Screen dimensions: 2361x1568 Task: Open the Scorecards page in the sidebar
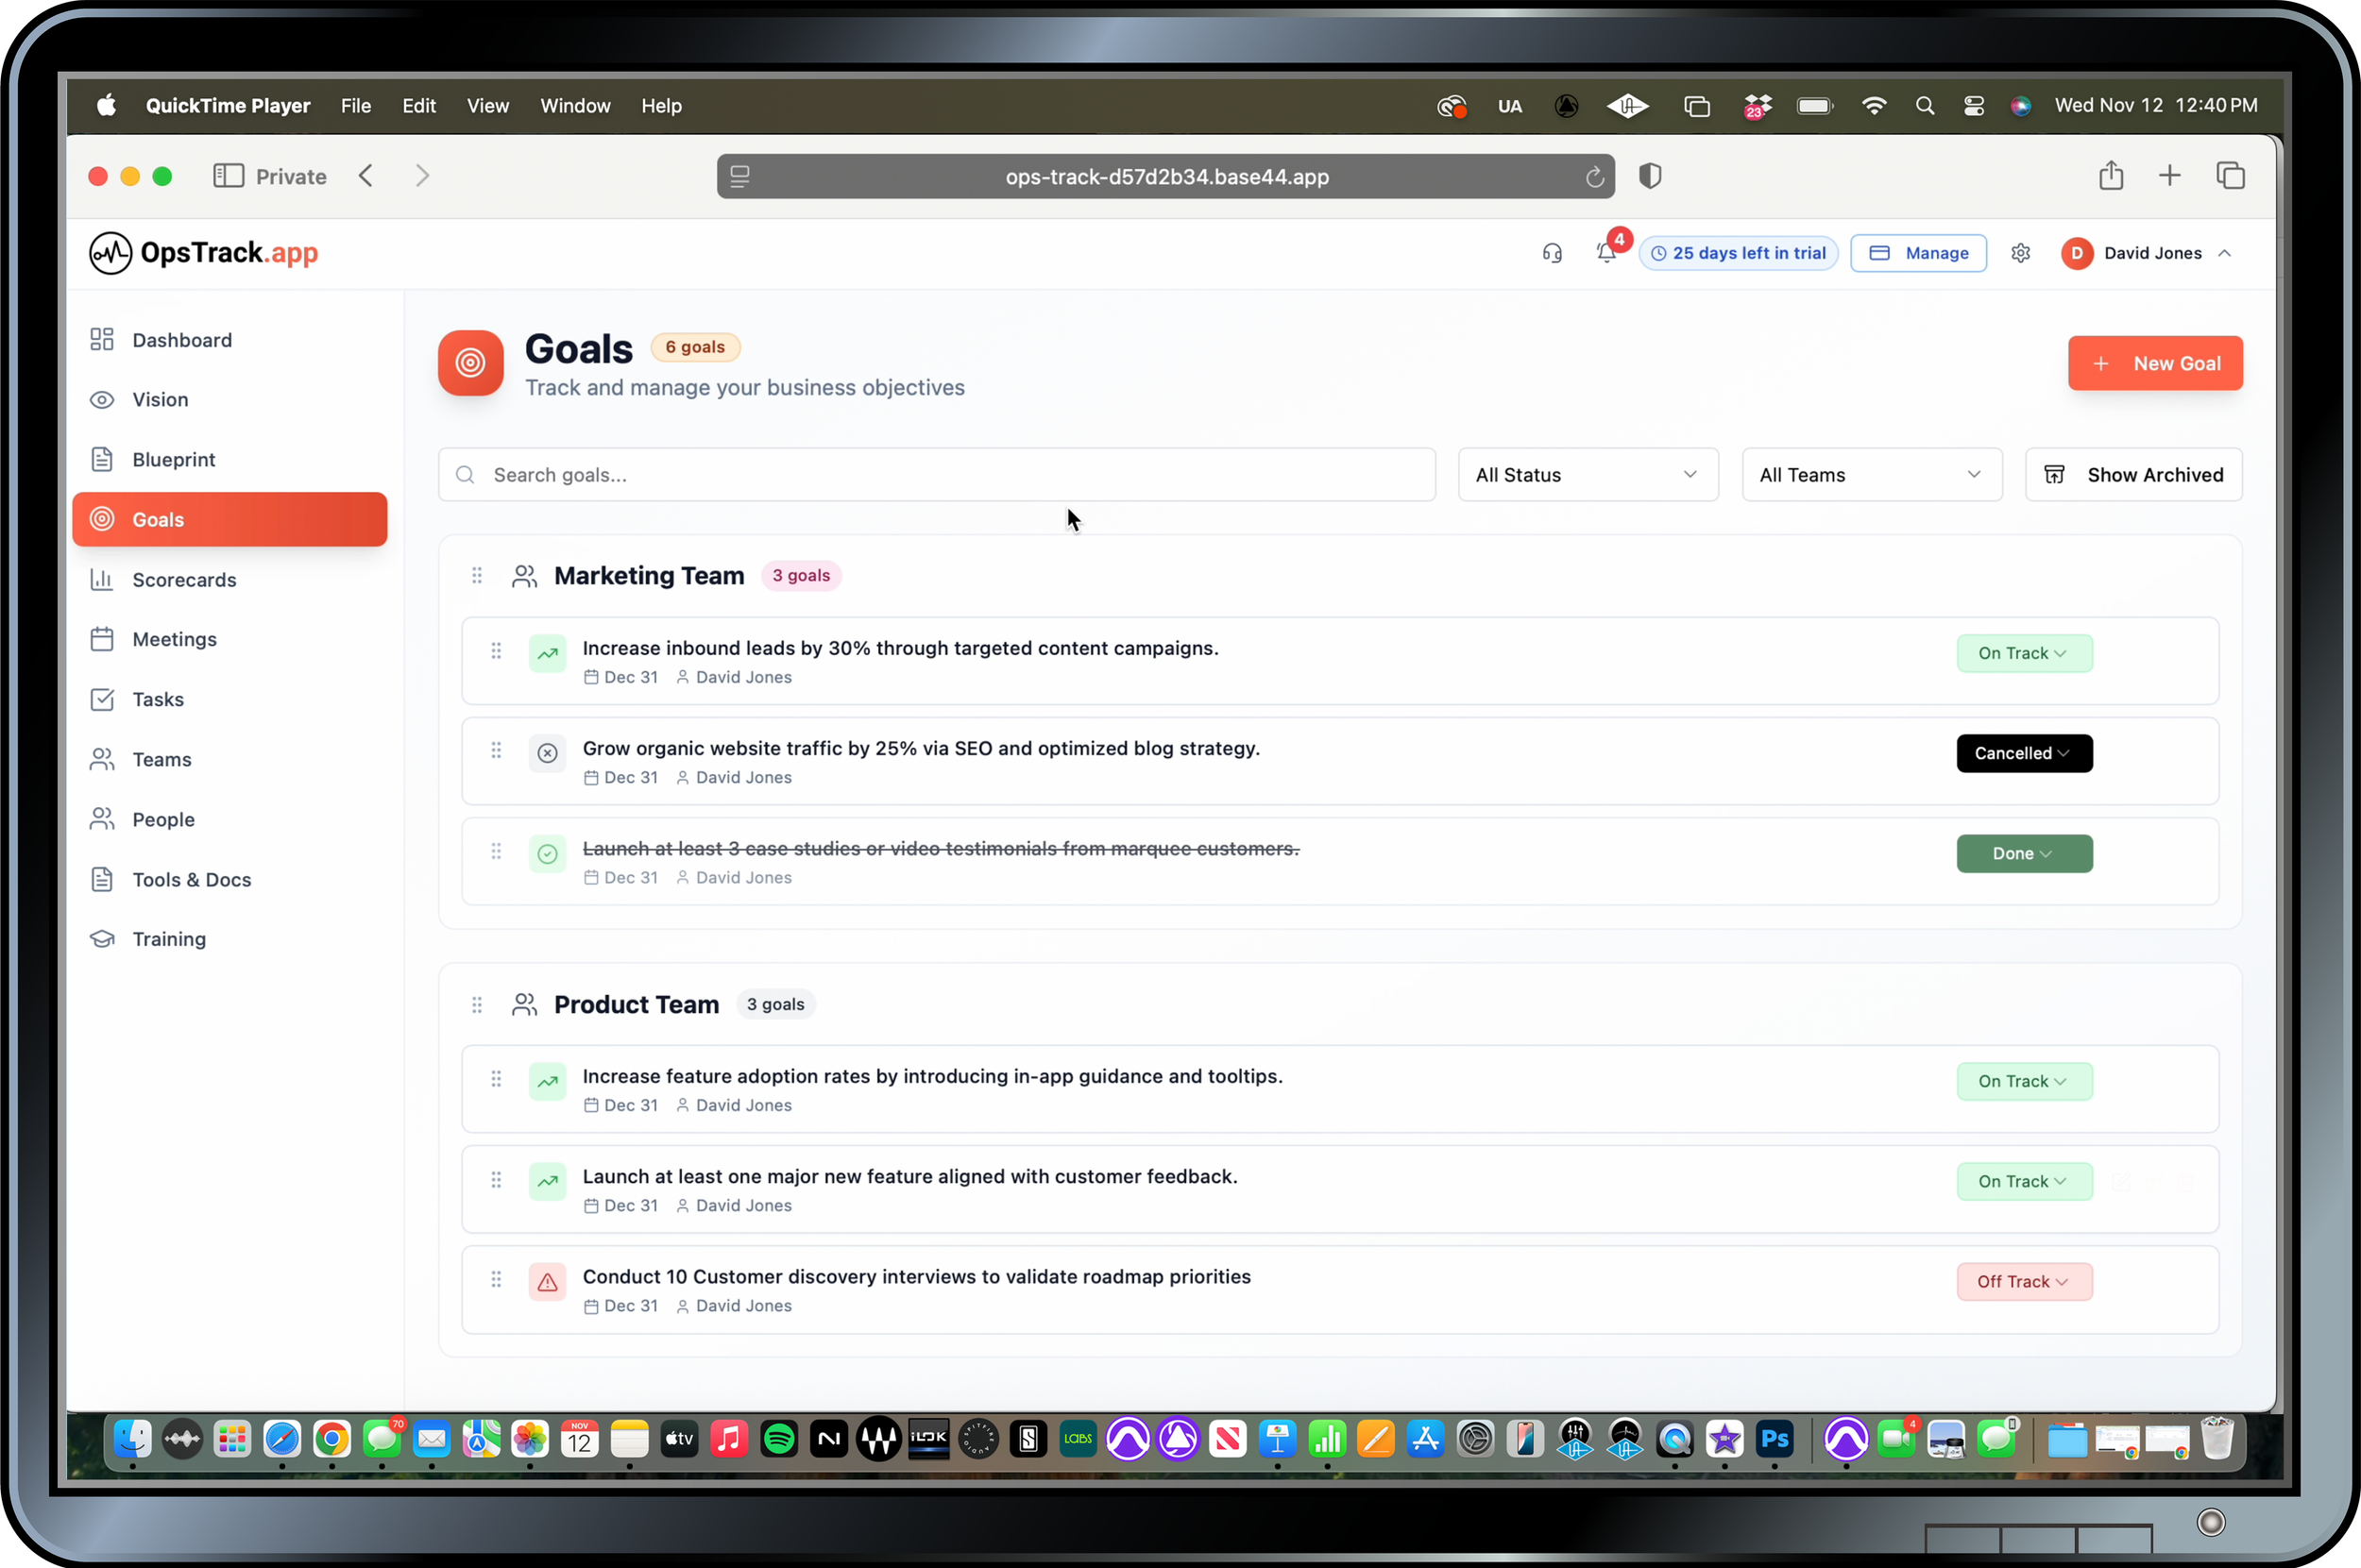coord(184,580)
